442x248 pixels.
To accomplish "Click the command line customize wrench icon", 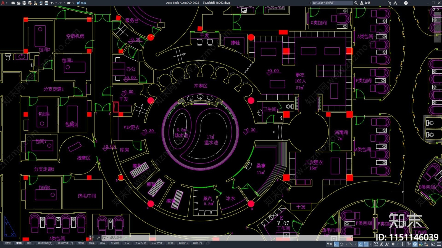I will [98, 238].
